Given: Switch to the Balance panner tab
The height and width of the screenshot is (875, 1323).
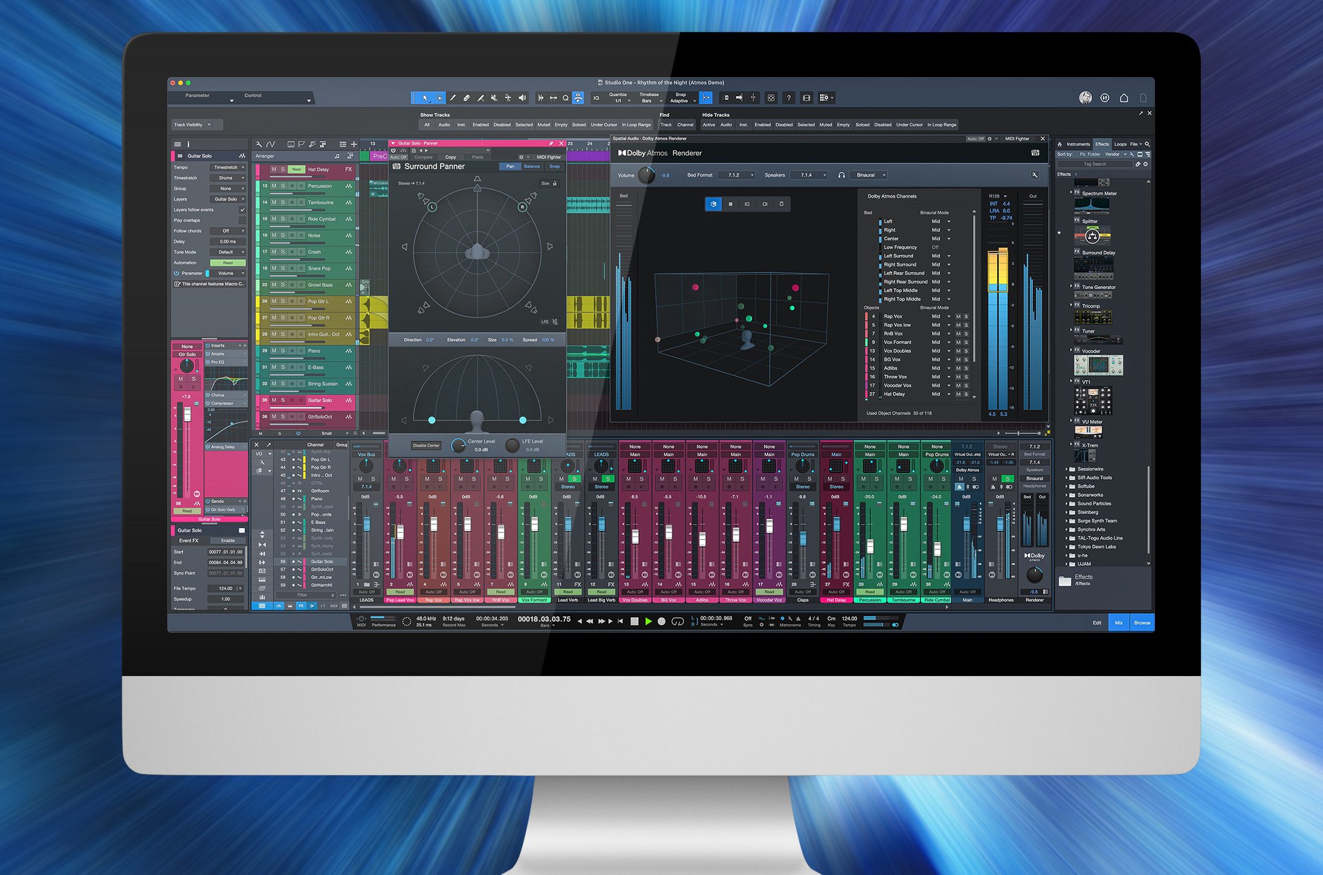Looking at the screenshot, I should [x=532, y=167].
